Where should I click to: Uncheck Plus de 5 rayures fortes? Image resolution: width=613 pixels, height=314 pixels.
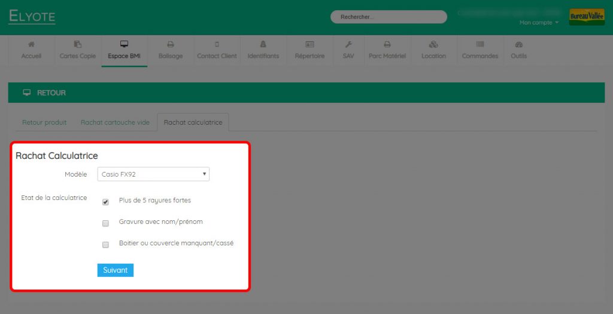pyautogui.click(x=105, y=202)
